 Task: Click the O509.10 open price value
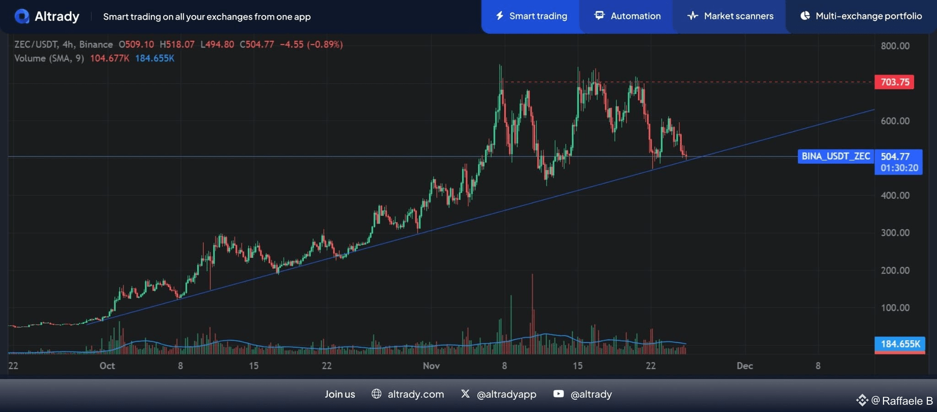pos(136,44)
